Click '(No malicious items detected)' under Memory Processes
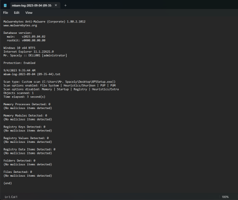Image resolution: width=238 pixels, height=200 pixels. pyautogui.click(x=28, y=108)
